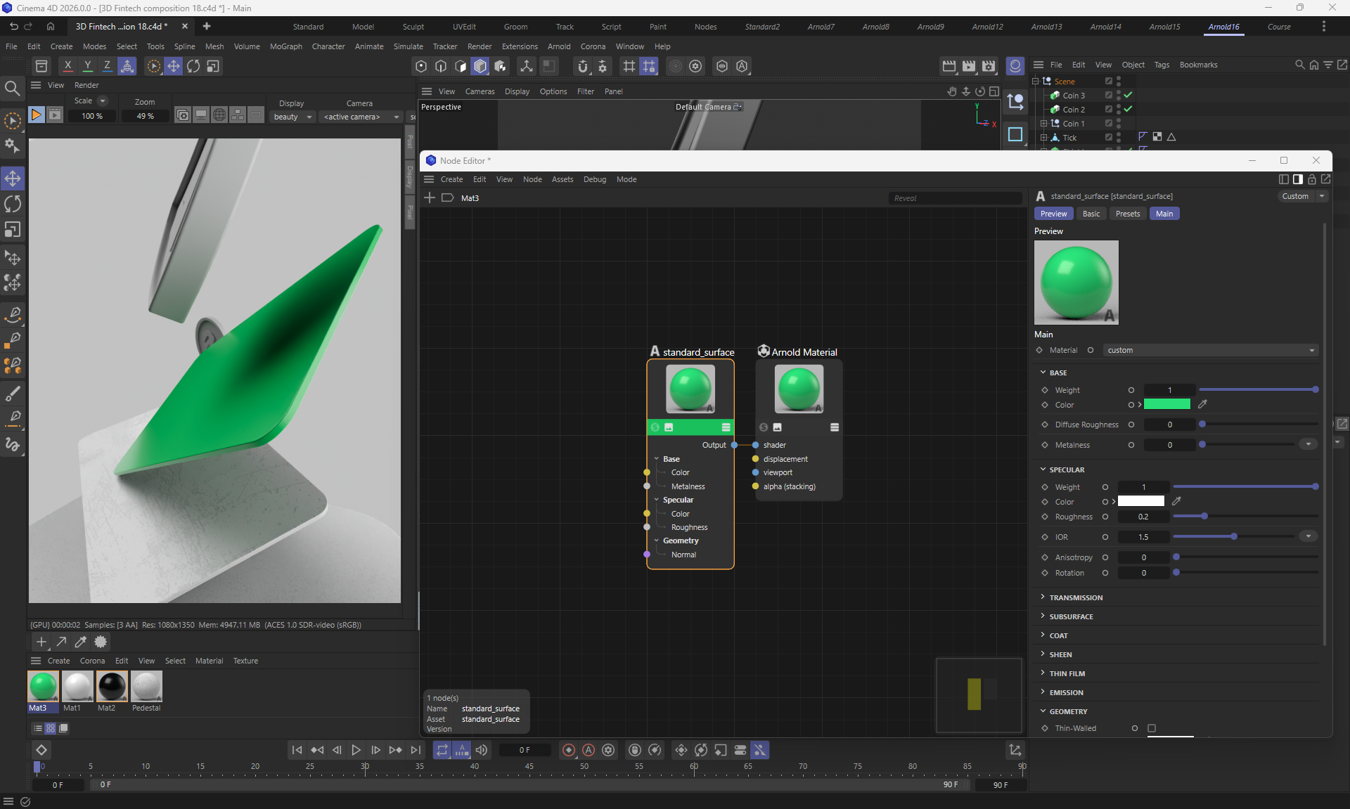Open the beauty display dropdown
This screenshot has width=1350, height=809.
[292, 117]
